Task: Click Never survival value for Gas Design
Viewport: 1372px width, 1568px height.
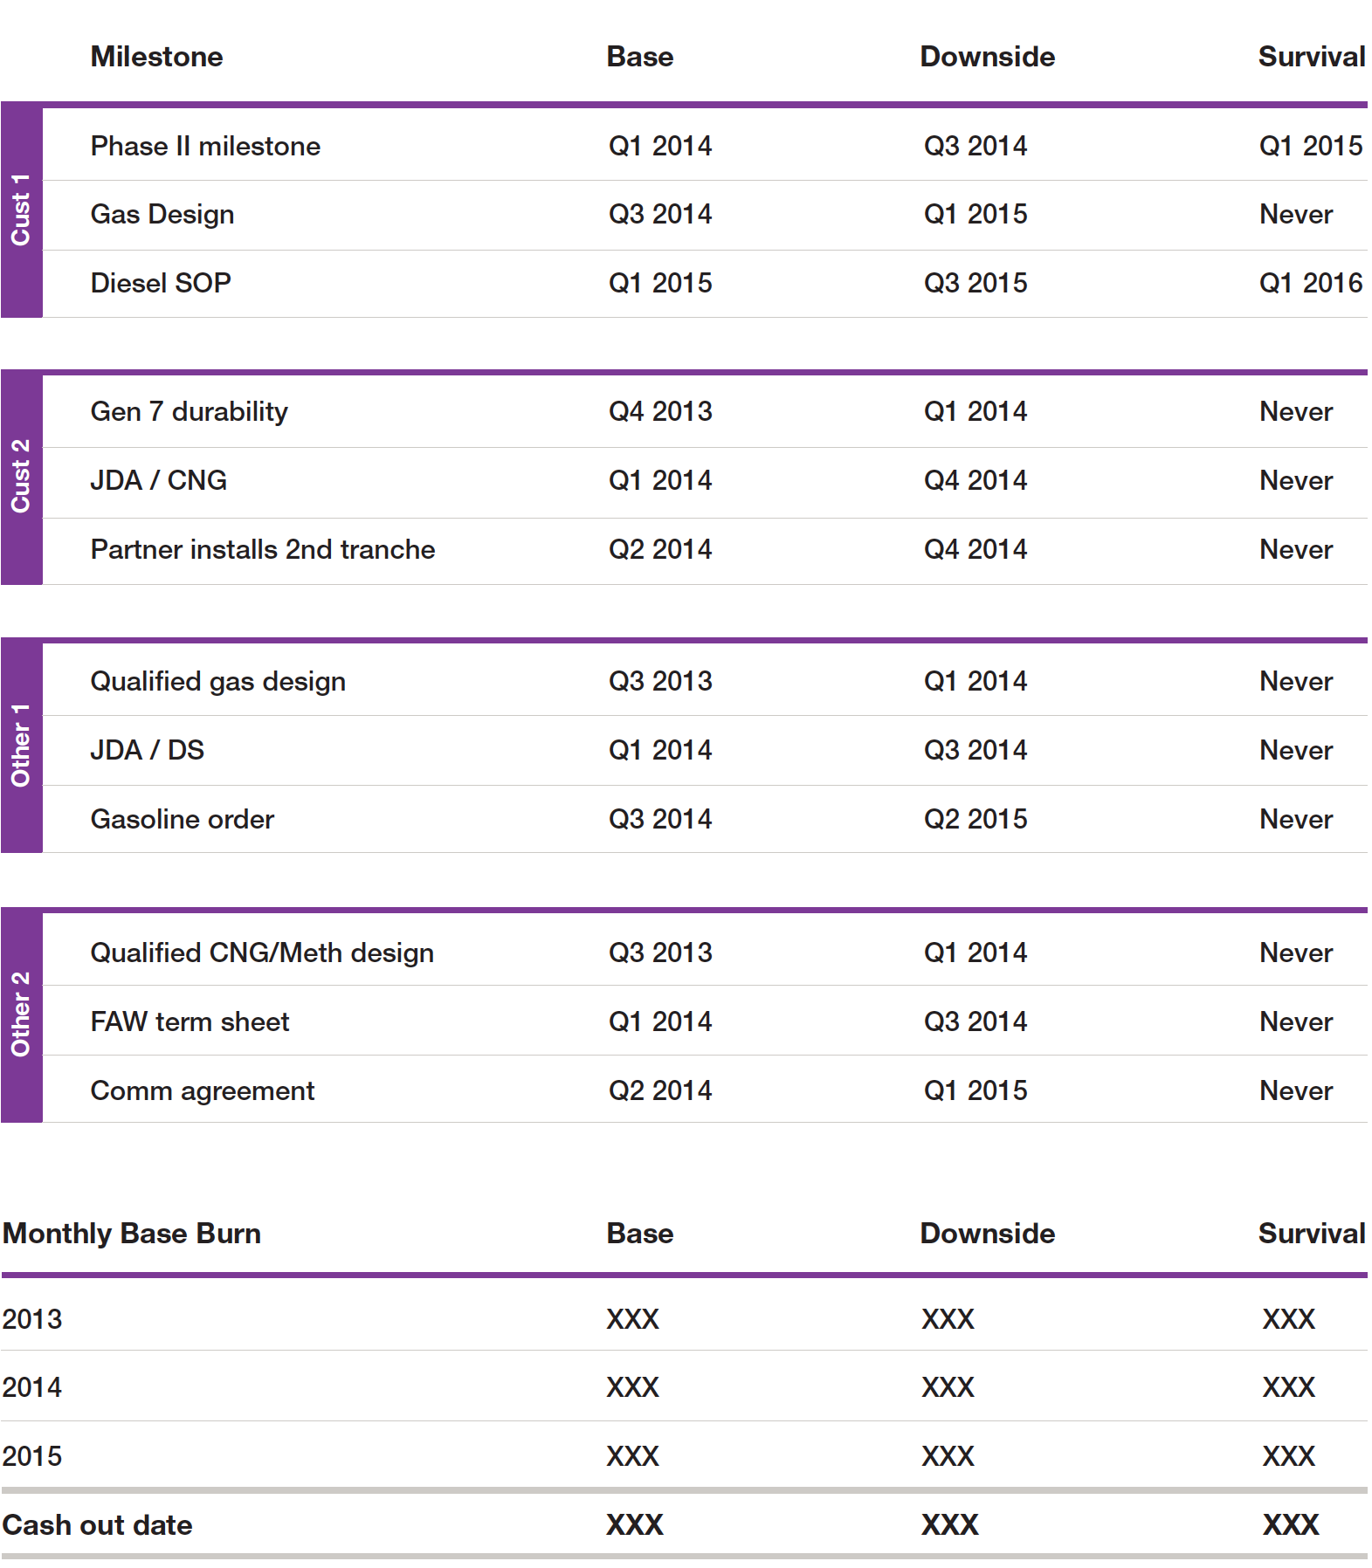Action: tap(1296, 215)
